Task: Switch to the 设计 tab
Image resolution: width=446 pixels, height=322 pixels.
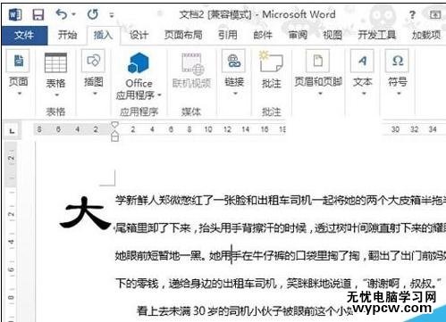Action: [x=139, y=35]
